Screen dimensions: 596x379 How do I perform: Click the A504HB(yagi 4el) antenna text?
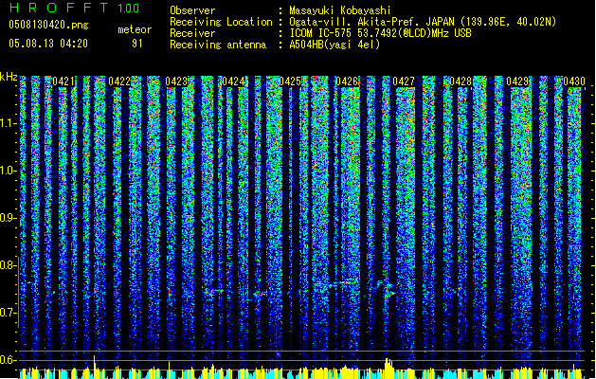coord(334,45)
